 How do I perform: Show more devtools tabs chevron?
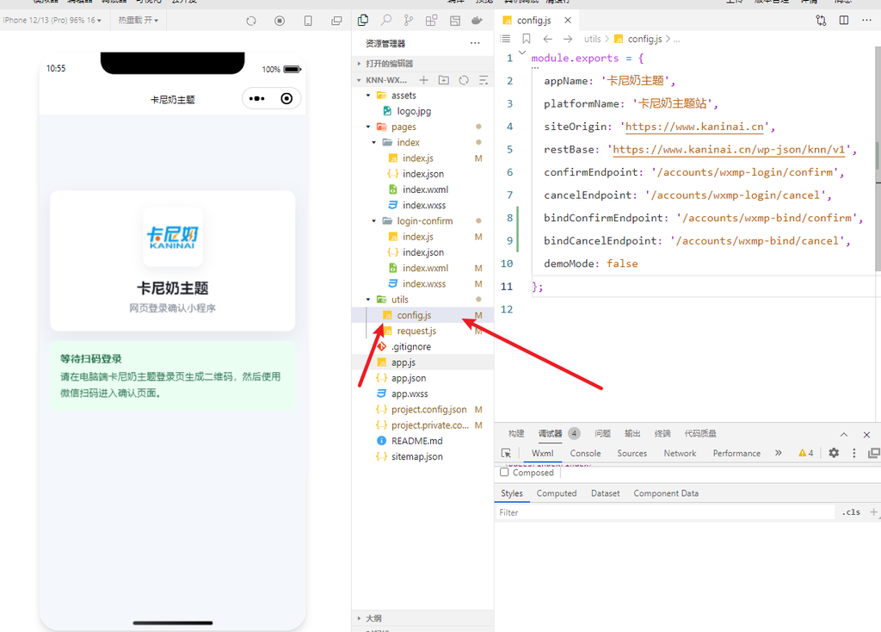pyautogui.click(x=778, y=453)
